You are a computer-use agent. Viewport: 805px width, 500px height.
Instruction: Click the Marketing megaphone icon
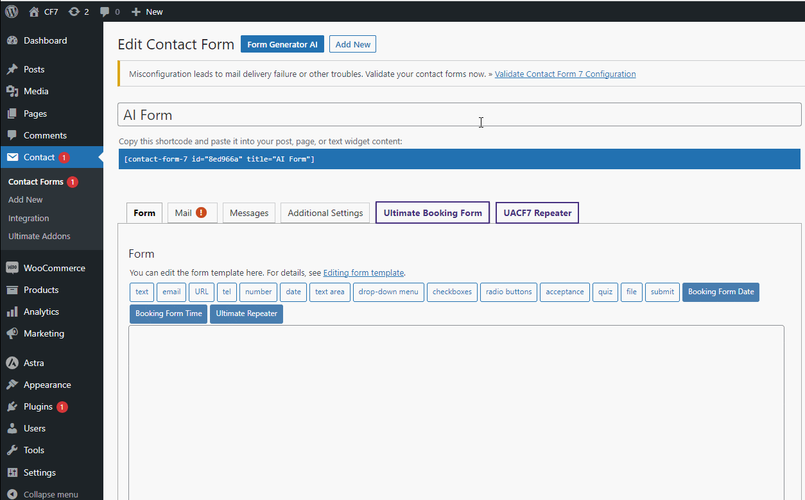click(12, 333)
